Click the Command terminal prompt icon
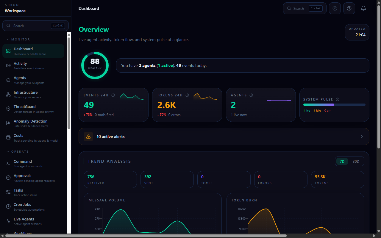 click(8, 163)
